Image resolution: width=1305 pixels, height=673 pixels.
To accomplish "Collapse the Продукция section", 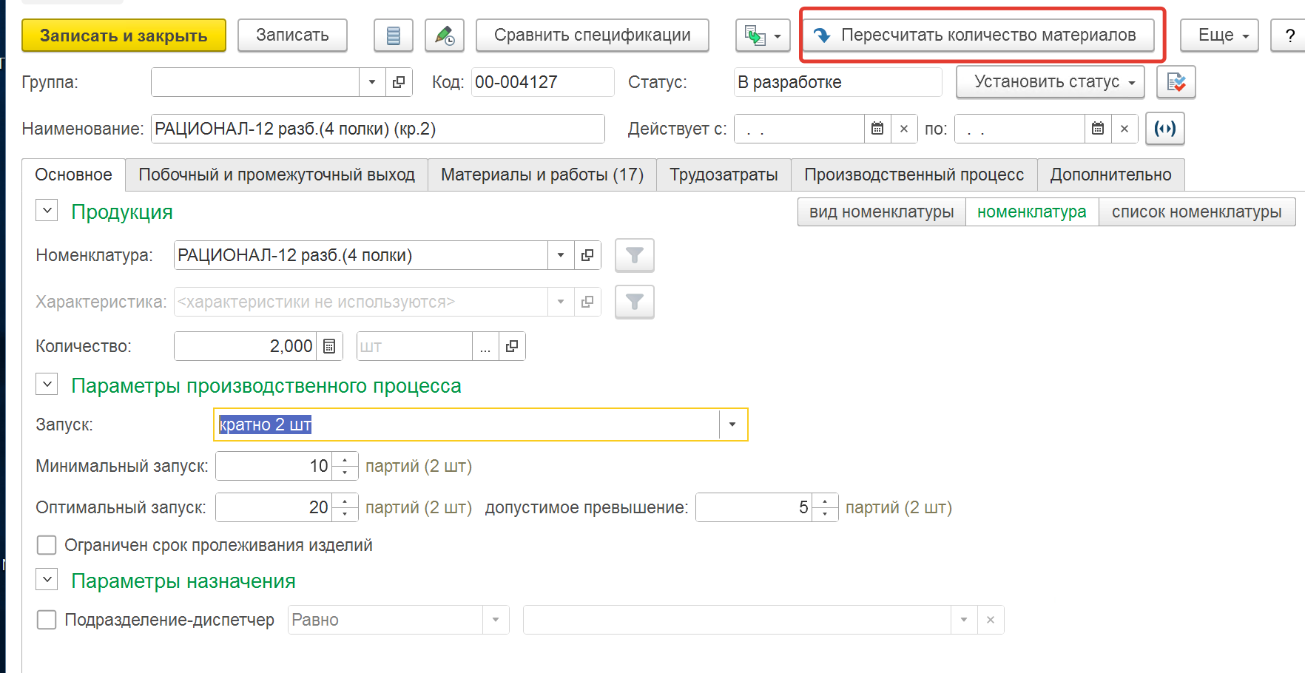I will (x=47, y=211).
